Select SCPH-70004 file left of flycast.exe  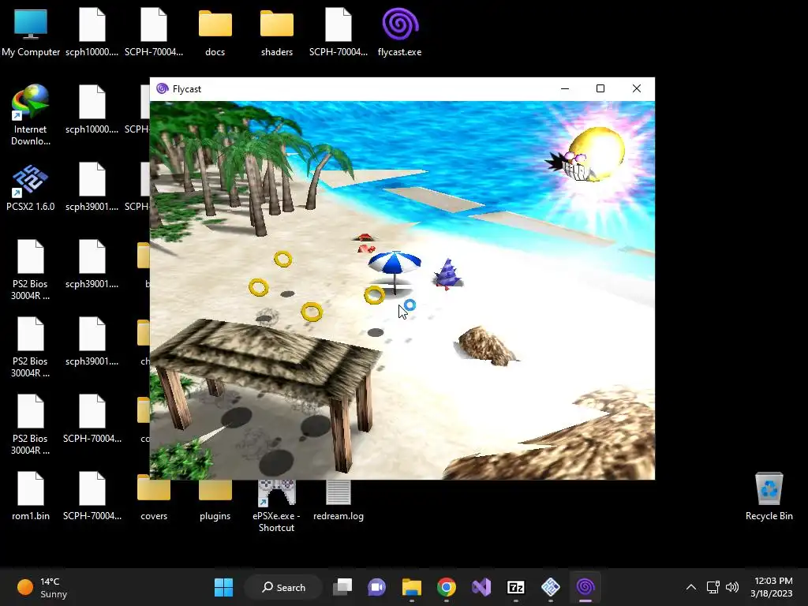coord(339,32)
